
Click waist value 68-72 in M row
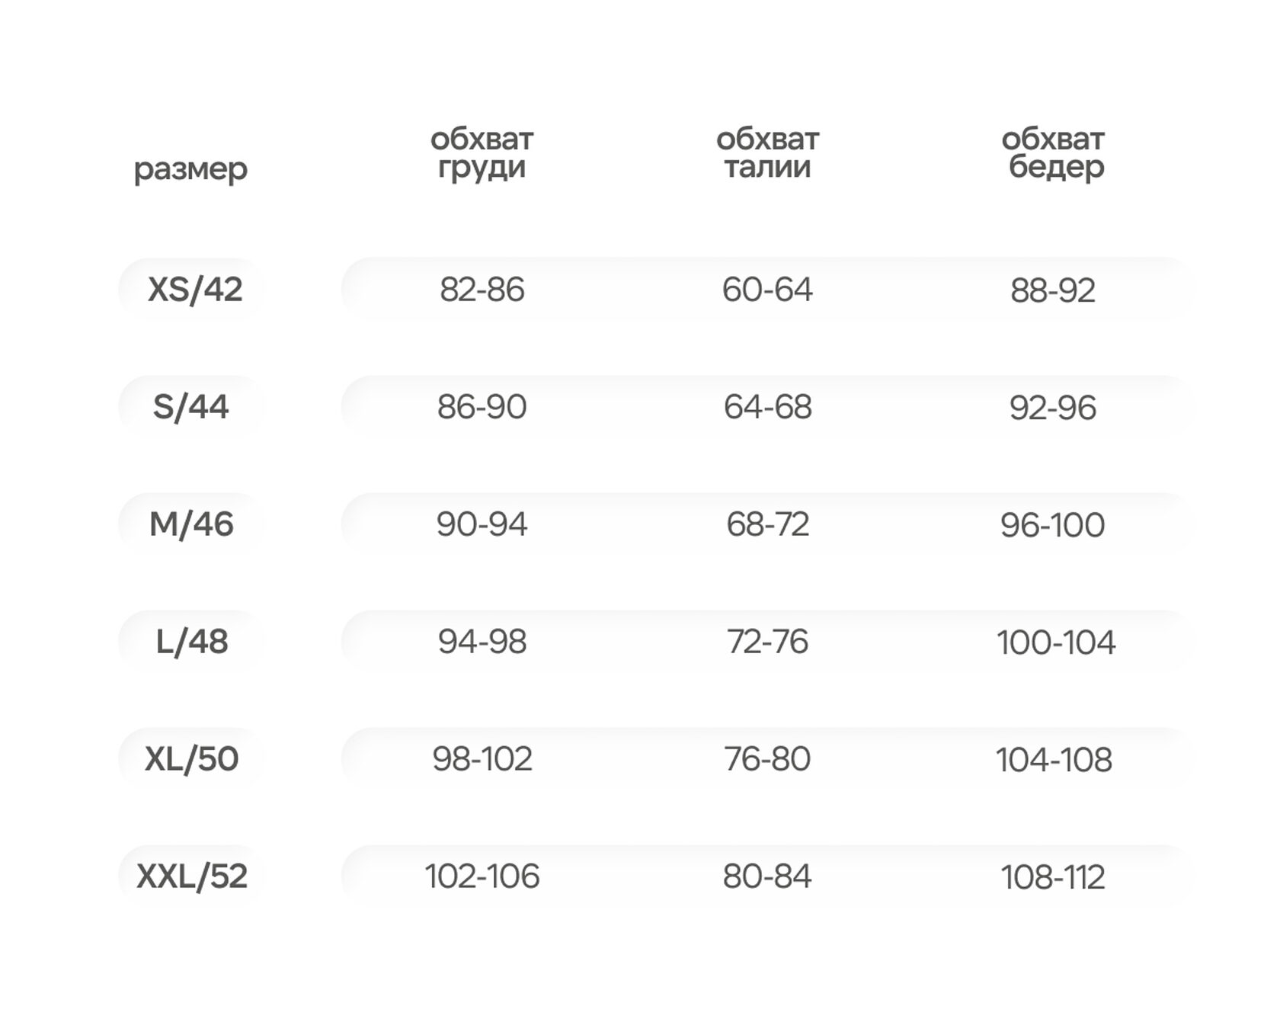click(767, 524)
